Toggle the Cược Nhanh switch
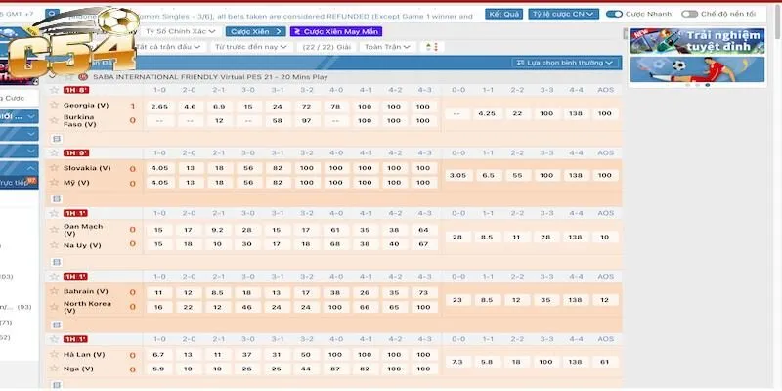This screenshot has height=391, width=782. click(616, 15)
